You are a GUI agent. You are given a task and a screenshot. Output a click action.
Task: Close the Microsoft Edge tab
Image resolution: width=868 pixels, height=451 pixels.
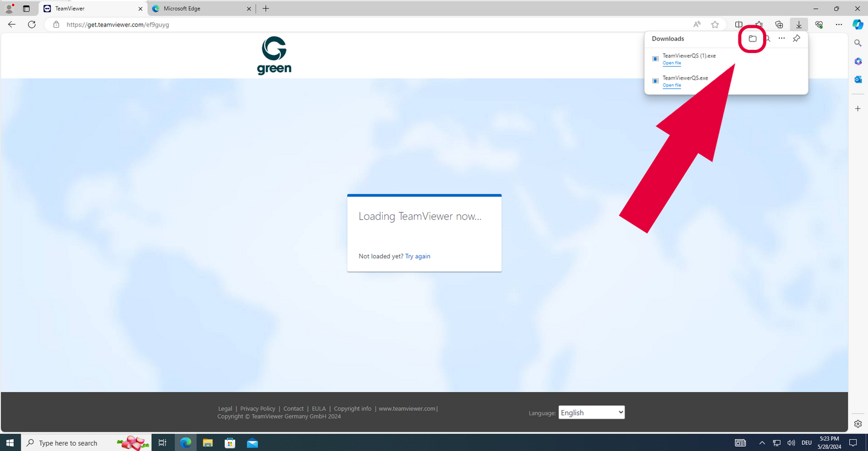pos(249,8)
